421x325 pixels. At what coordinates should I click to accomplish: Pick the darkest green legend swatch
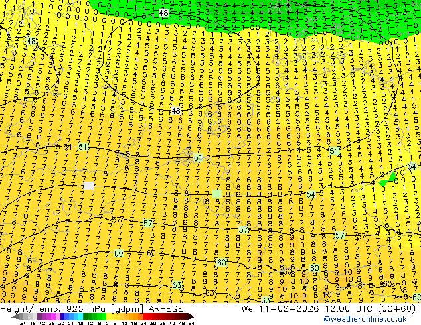85,316
